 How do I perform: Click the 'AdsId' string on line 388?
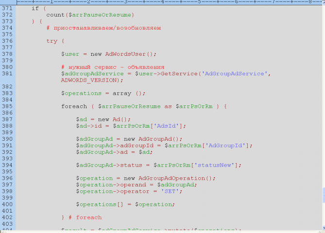166,126
